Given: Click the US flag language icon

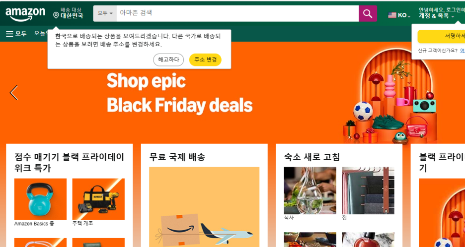Looking at the screenshot, I should coord(392,15).
